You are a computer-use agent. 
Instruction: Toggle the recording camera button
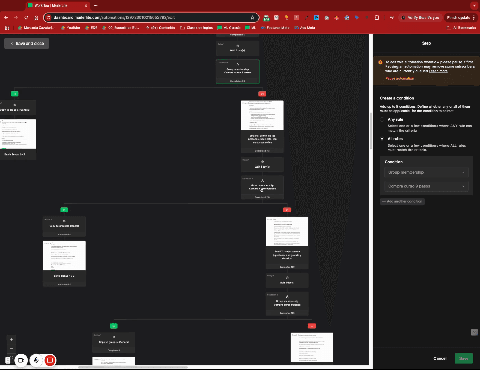tap(21, 360)
